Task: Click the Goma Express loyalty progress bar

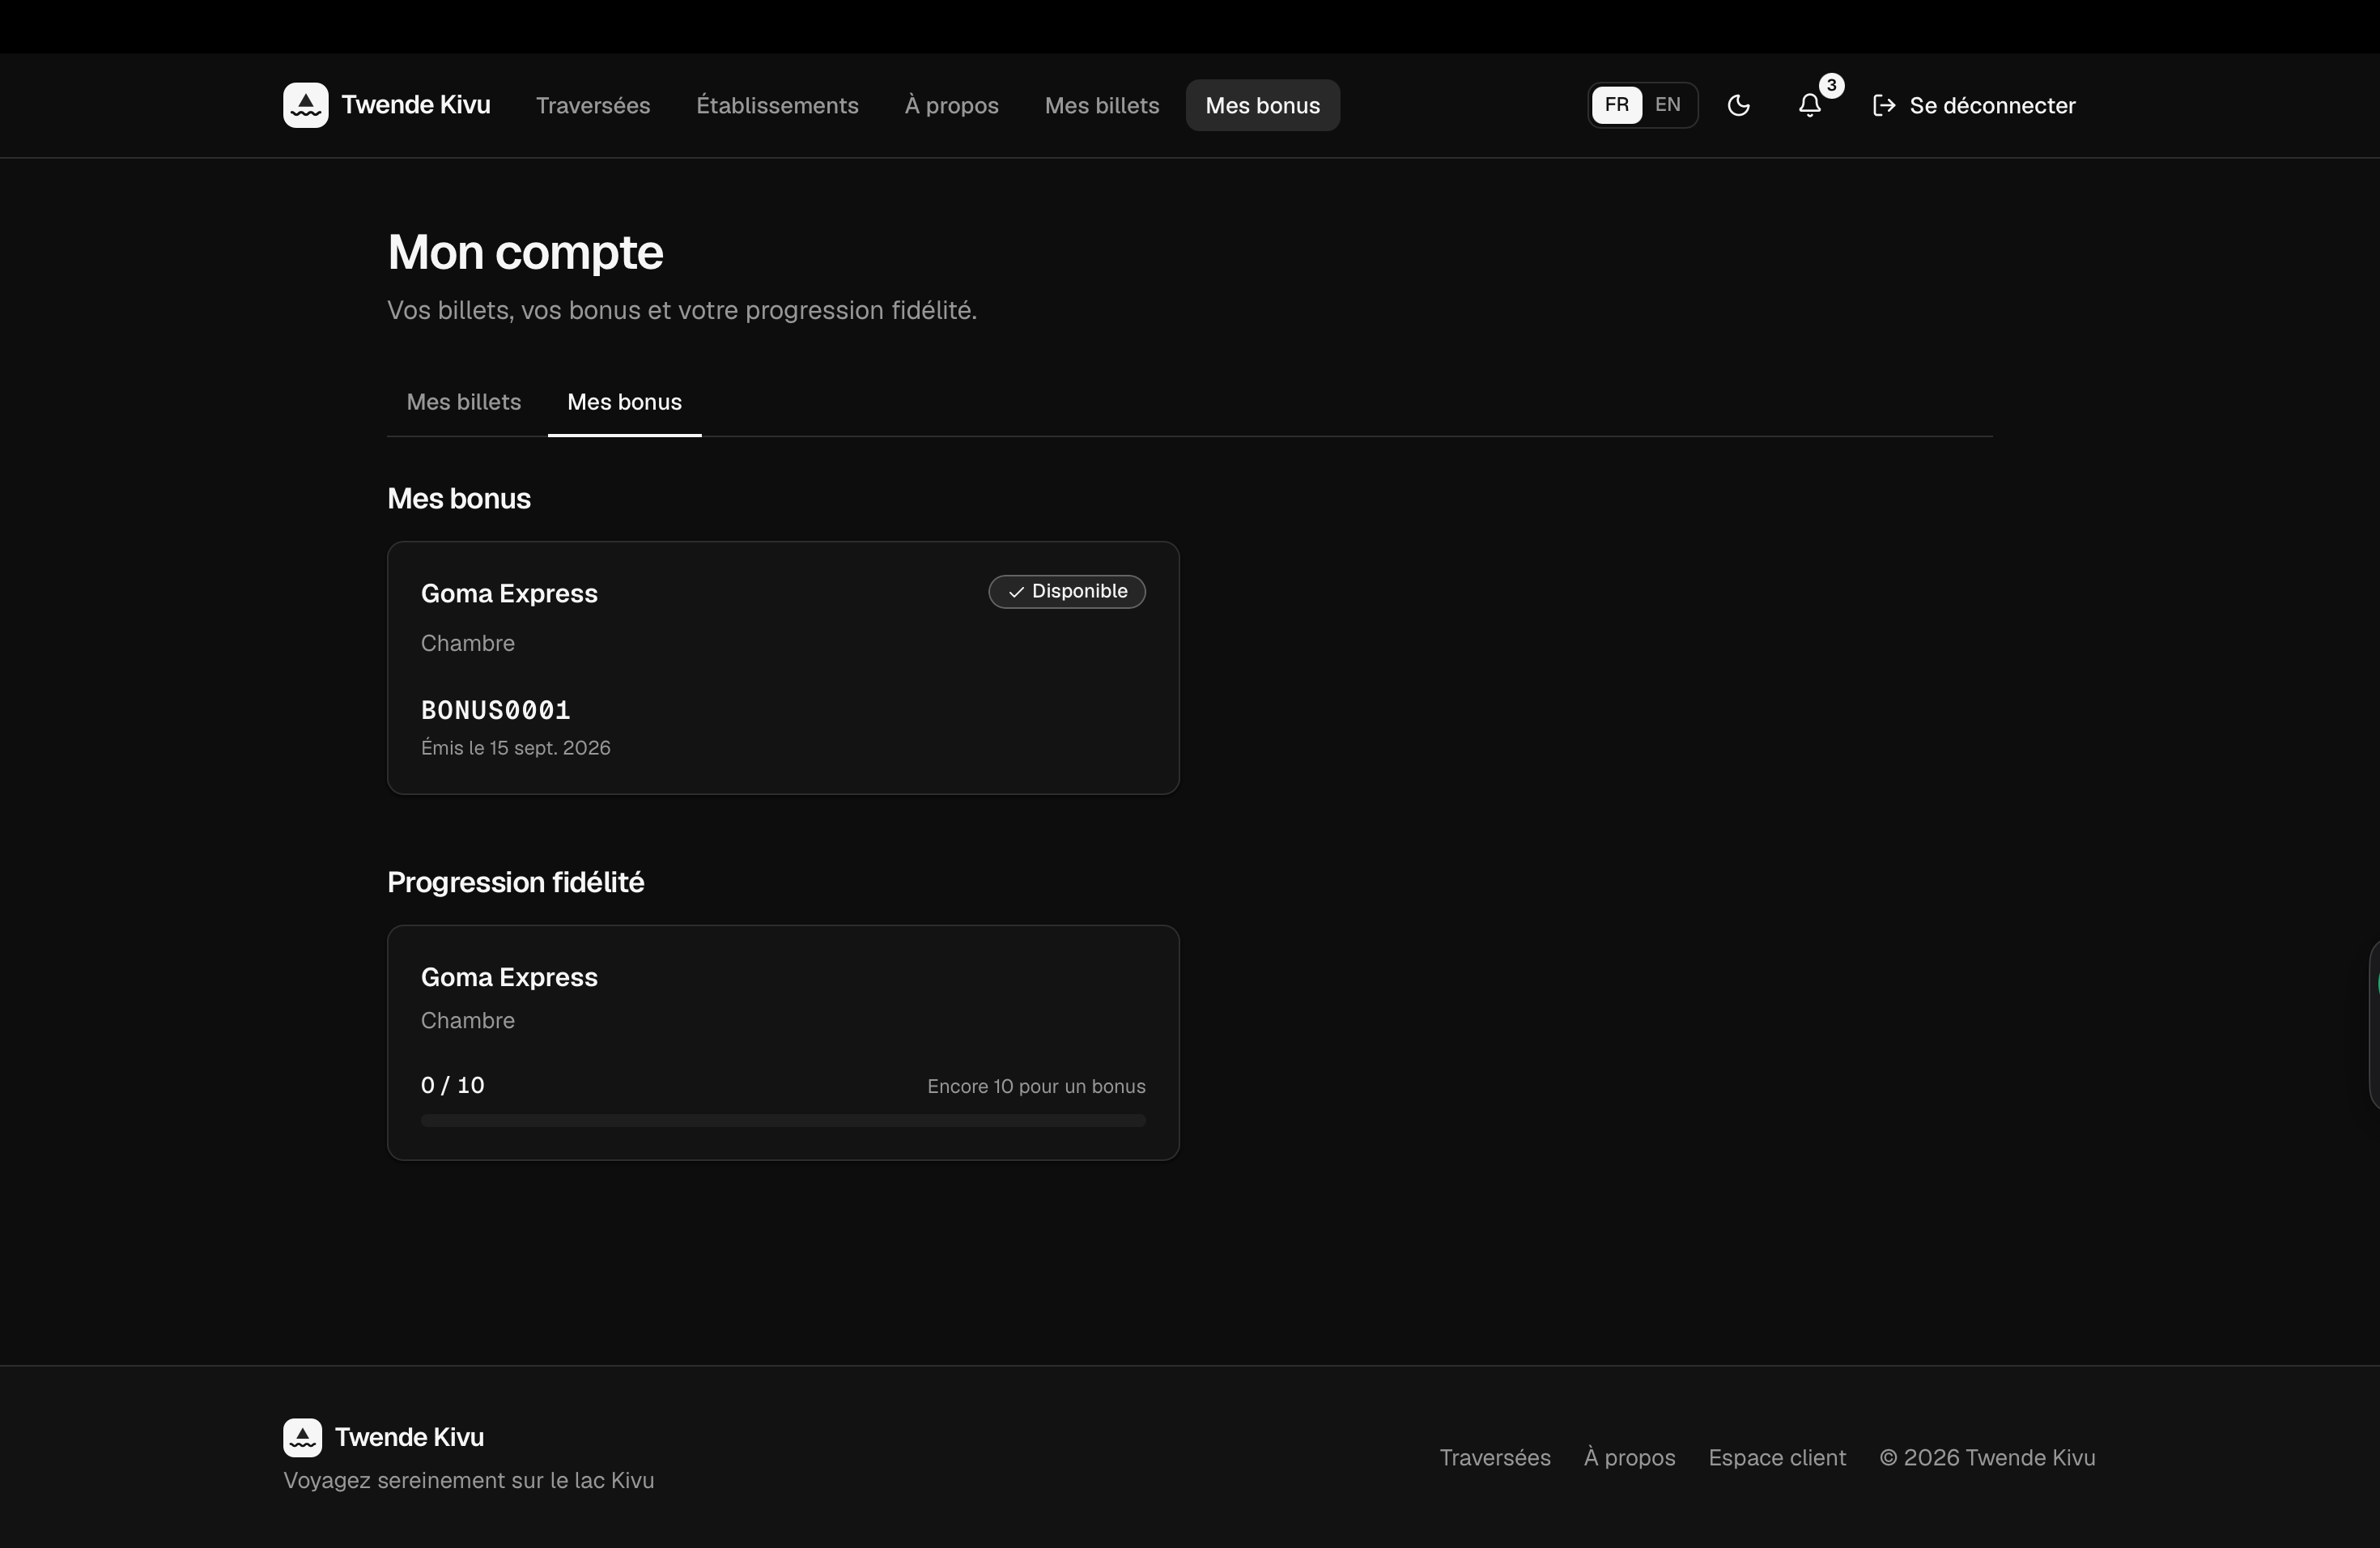Action: point(783,1120)
